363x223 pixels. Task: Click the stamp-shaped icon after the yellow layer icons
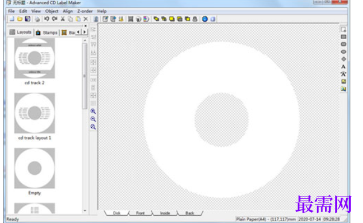pyautogui.click(x=195, y=19)
